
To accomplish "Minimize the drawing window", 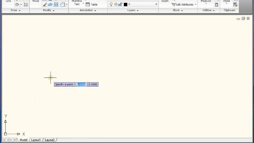I will coord(238,19).
